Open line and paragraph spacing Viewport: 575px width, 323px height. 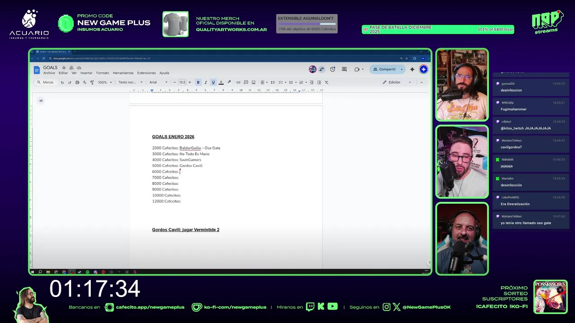(x=273, y=83)
